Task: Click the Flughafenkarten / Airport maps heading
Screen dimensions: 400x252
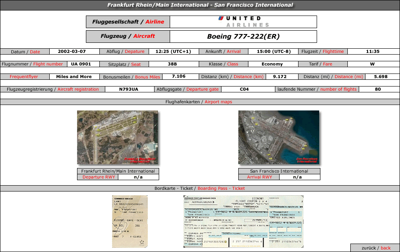Action: coord(199,102)
